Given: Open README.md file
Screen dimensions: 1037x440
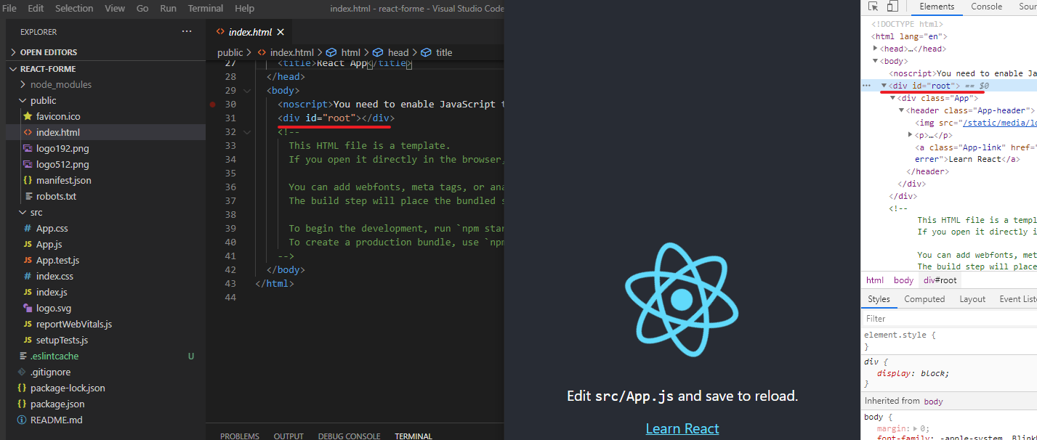Looking at the screenshot, I should click(x=57, y=420).
